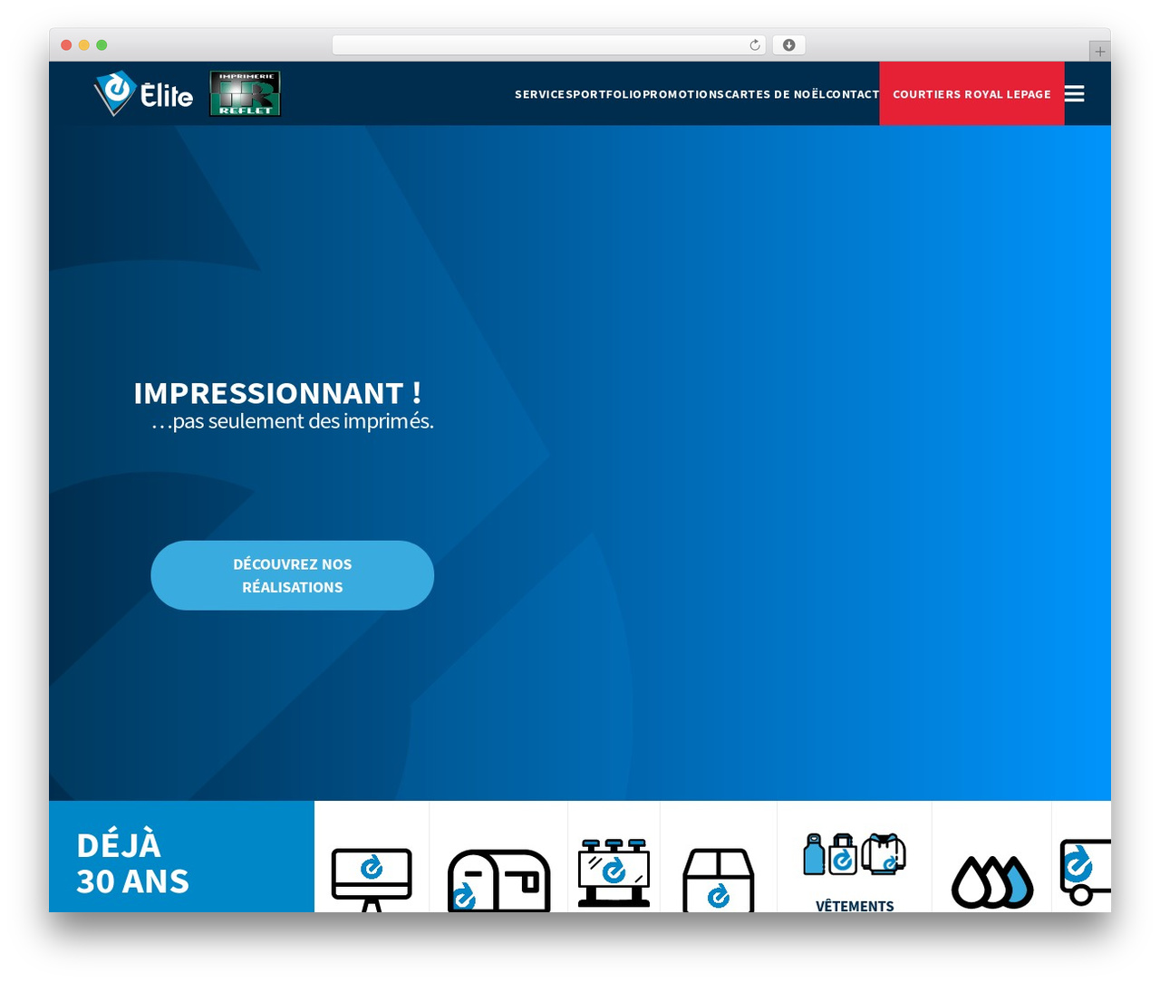Viewport: 1160px width, 982px height.
Task: Close the browser window
Action: (66, 45)
